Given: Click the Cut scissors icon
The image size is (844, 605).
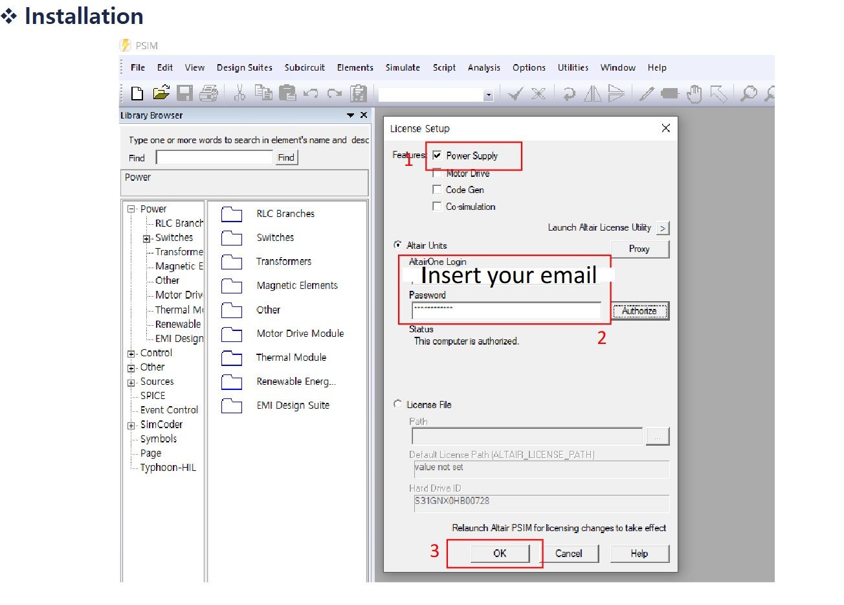Looking at the screenshot, I should coord(239,93).
